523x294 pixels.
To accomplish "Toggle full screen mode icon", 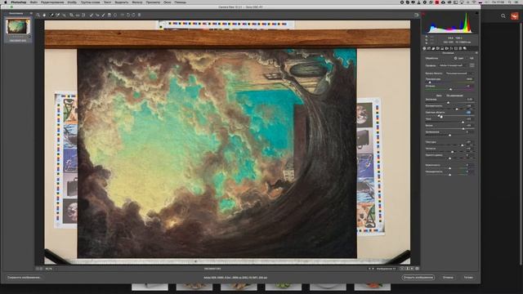I will click(x=416, y=15).
